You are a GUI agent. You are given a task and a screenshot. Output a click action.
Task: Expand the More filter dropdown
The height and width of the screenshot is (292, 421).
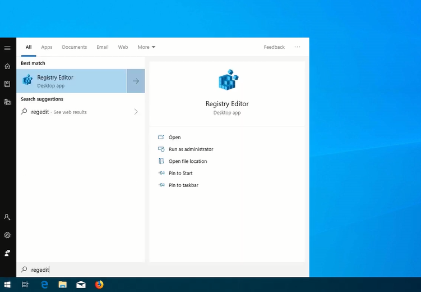[146, 47]
